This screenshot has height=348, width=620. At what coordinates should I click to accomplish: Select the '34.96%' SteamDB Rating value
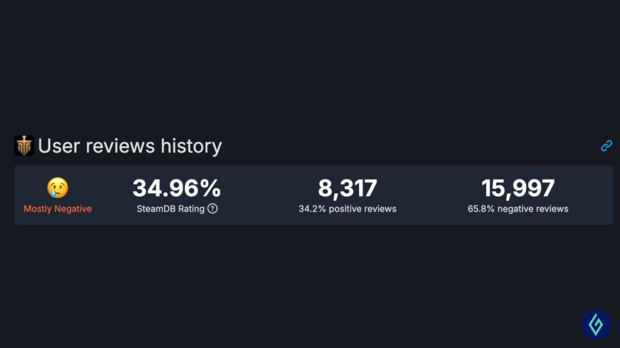[x=176, y=188]
